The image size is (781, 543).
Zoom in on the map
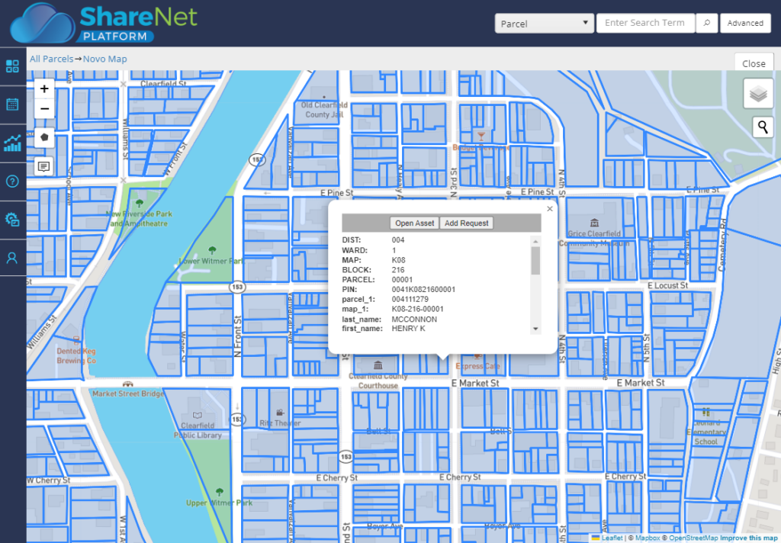44,88
